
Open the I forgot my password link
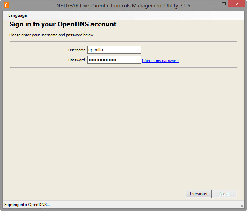point(160,61)
